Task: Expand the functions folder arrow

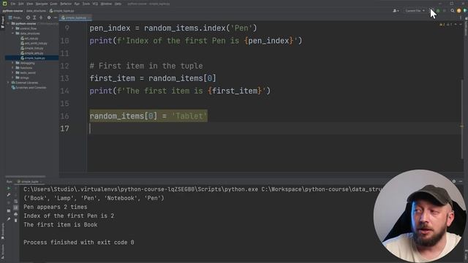Action: [x=12, y=68]
